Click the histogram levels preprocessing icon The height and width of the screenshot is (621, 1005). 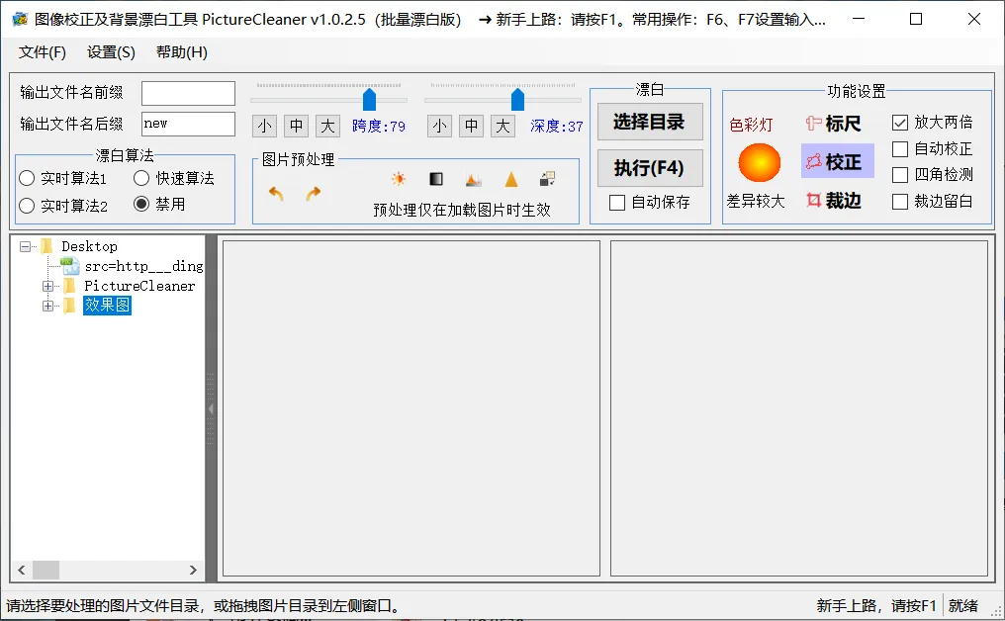[474, 179]
